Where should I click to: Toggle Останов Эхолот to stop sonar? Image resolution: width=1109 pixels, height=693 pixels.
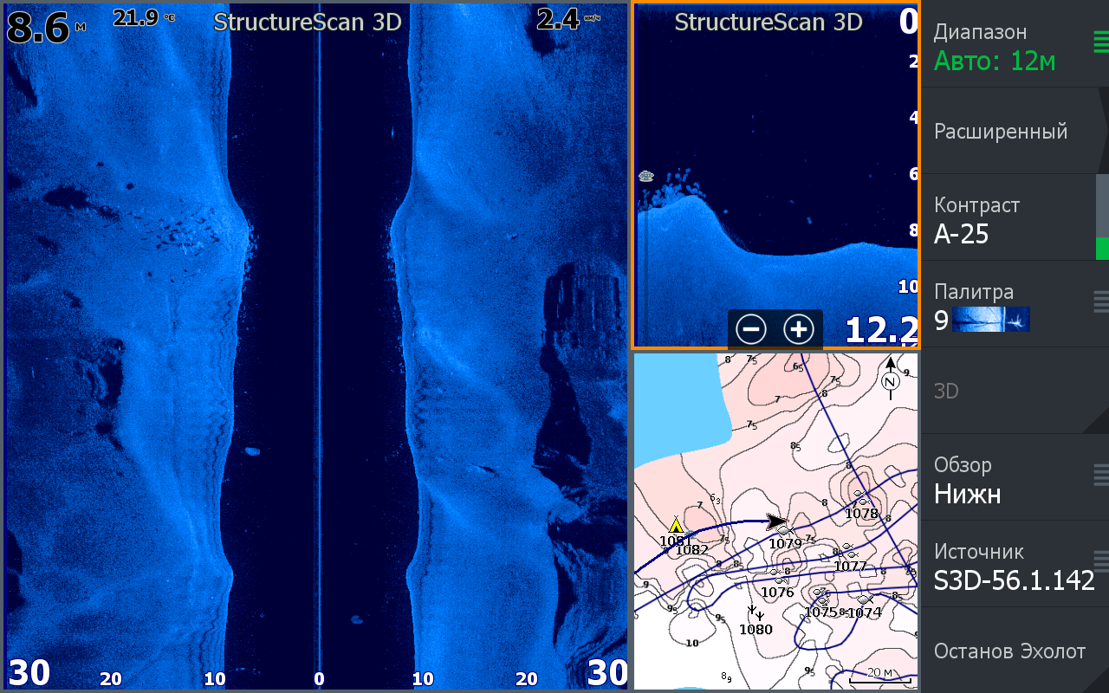point(1009,651)
